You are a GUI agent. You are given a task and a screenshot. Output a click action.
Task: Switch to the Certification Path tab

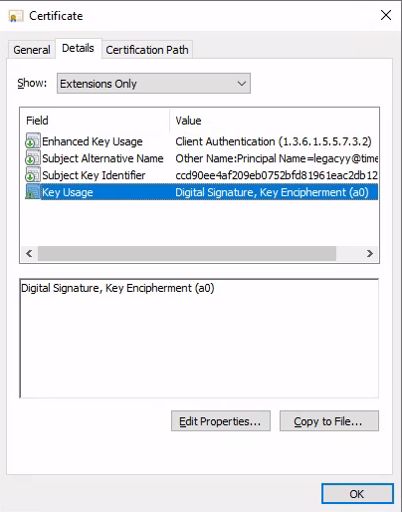(x=147, y=50)
